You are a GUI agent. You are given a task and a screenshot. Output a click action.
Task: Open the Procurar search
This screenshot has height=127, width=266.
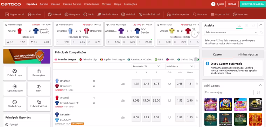200,14
